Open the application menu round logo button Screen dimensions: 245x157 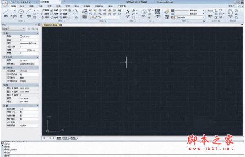(4, 4)
